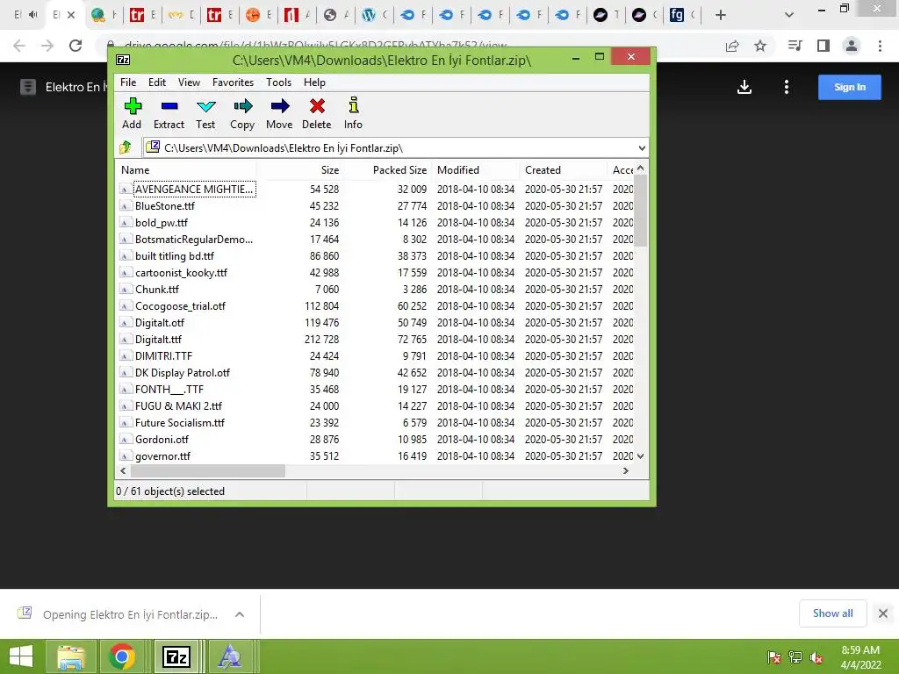Open Windows Start button
The image size is (899, 674).
(21, 656)
